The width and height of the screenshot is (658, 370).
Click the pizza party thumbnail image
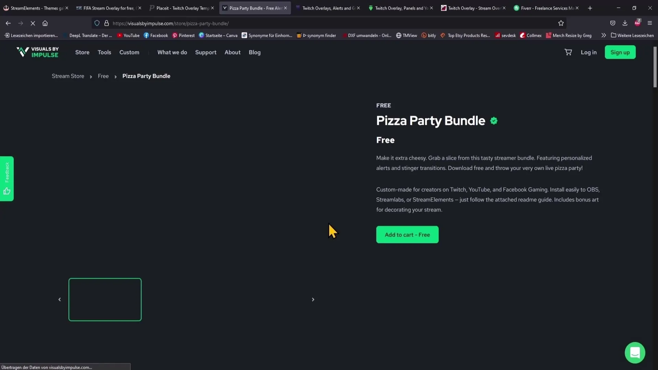pyautogui.click(x=105, y=299)
